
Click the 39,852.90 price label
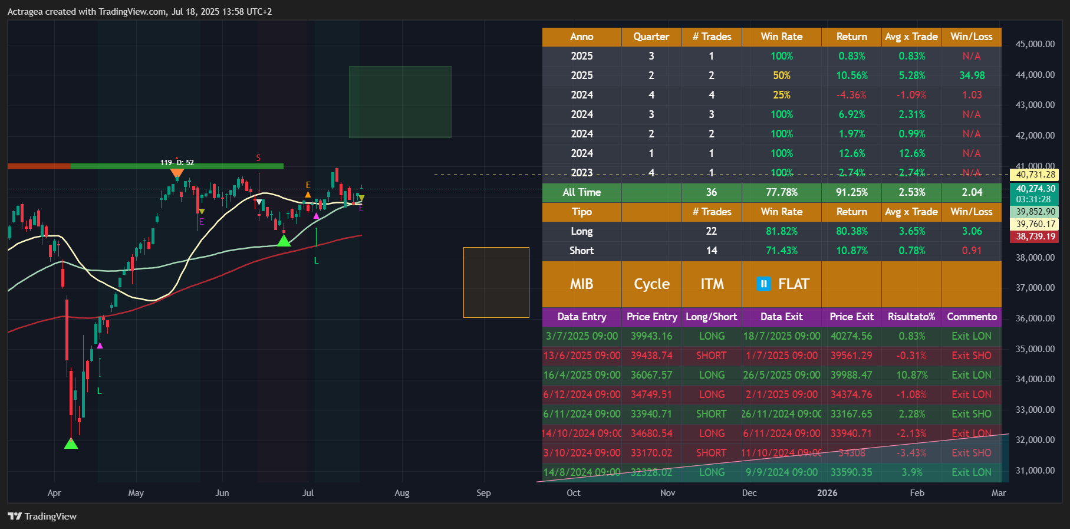1035,212
